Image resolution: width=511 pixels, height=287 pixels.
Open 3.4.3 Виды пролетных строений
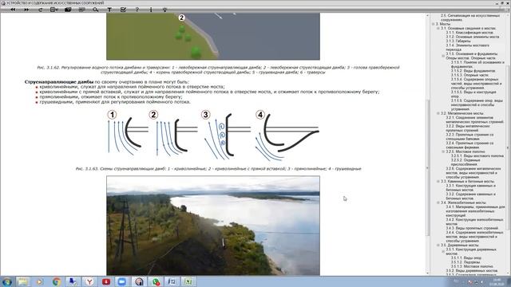click(x=472, y=228)
